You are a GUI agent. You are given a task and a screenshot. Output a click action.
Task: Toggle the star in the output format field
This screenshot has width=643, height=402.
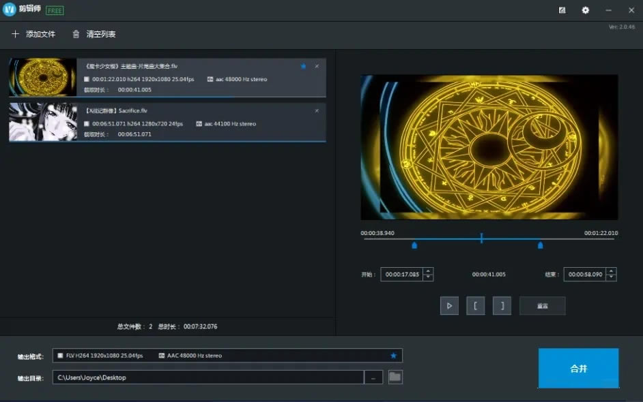click(393, 356)
